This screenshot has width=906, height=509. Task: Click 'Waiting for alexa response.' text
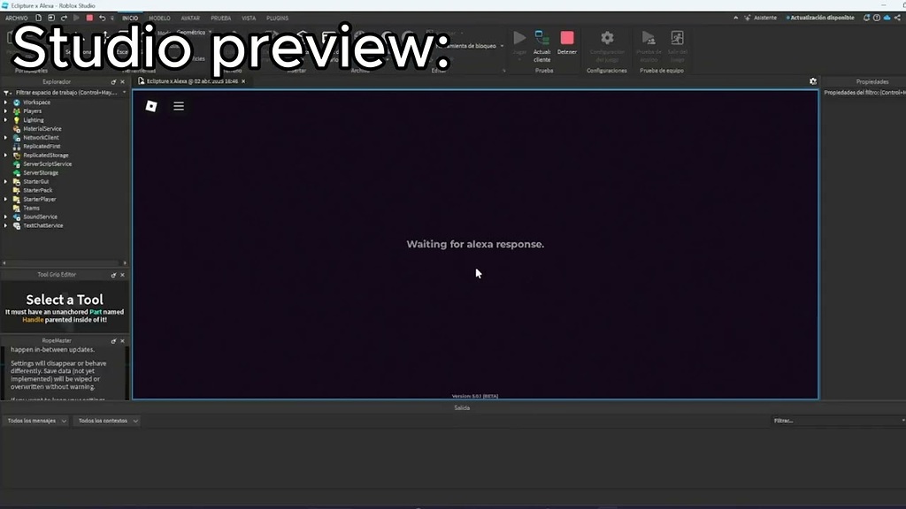(475, 244)
